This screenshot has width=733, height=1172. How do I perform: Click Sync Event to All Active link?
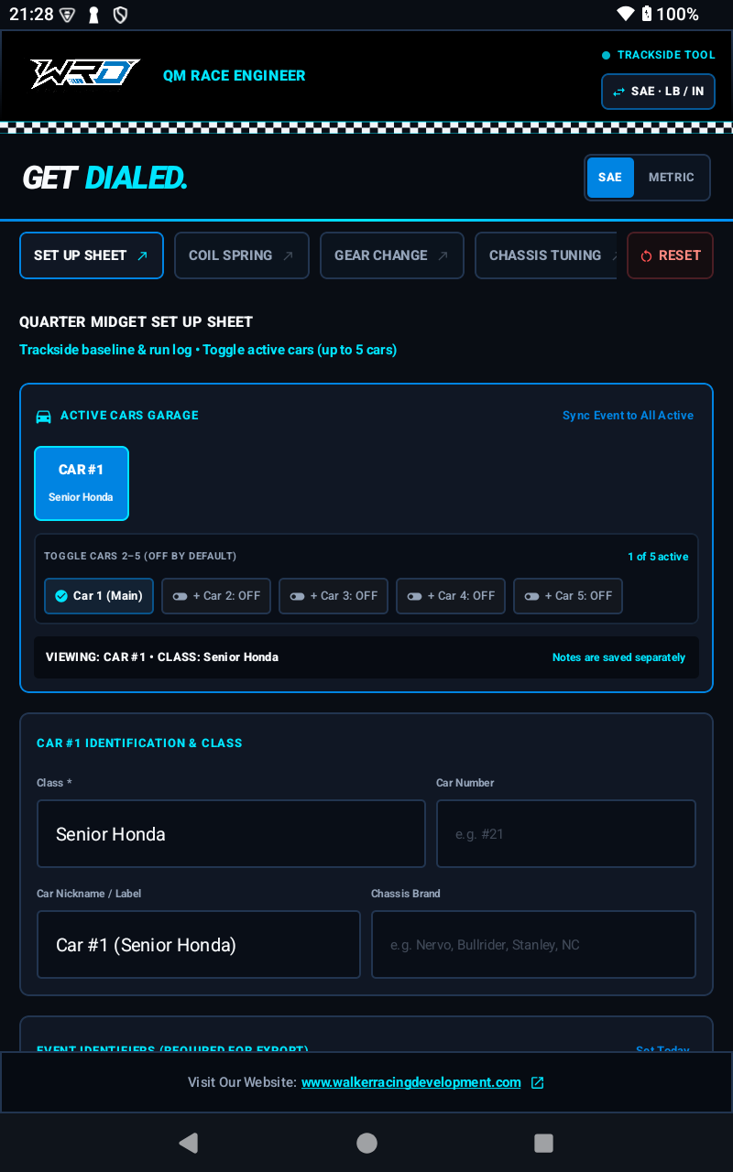tap(628, 416)
